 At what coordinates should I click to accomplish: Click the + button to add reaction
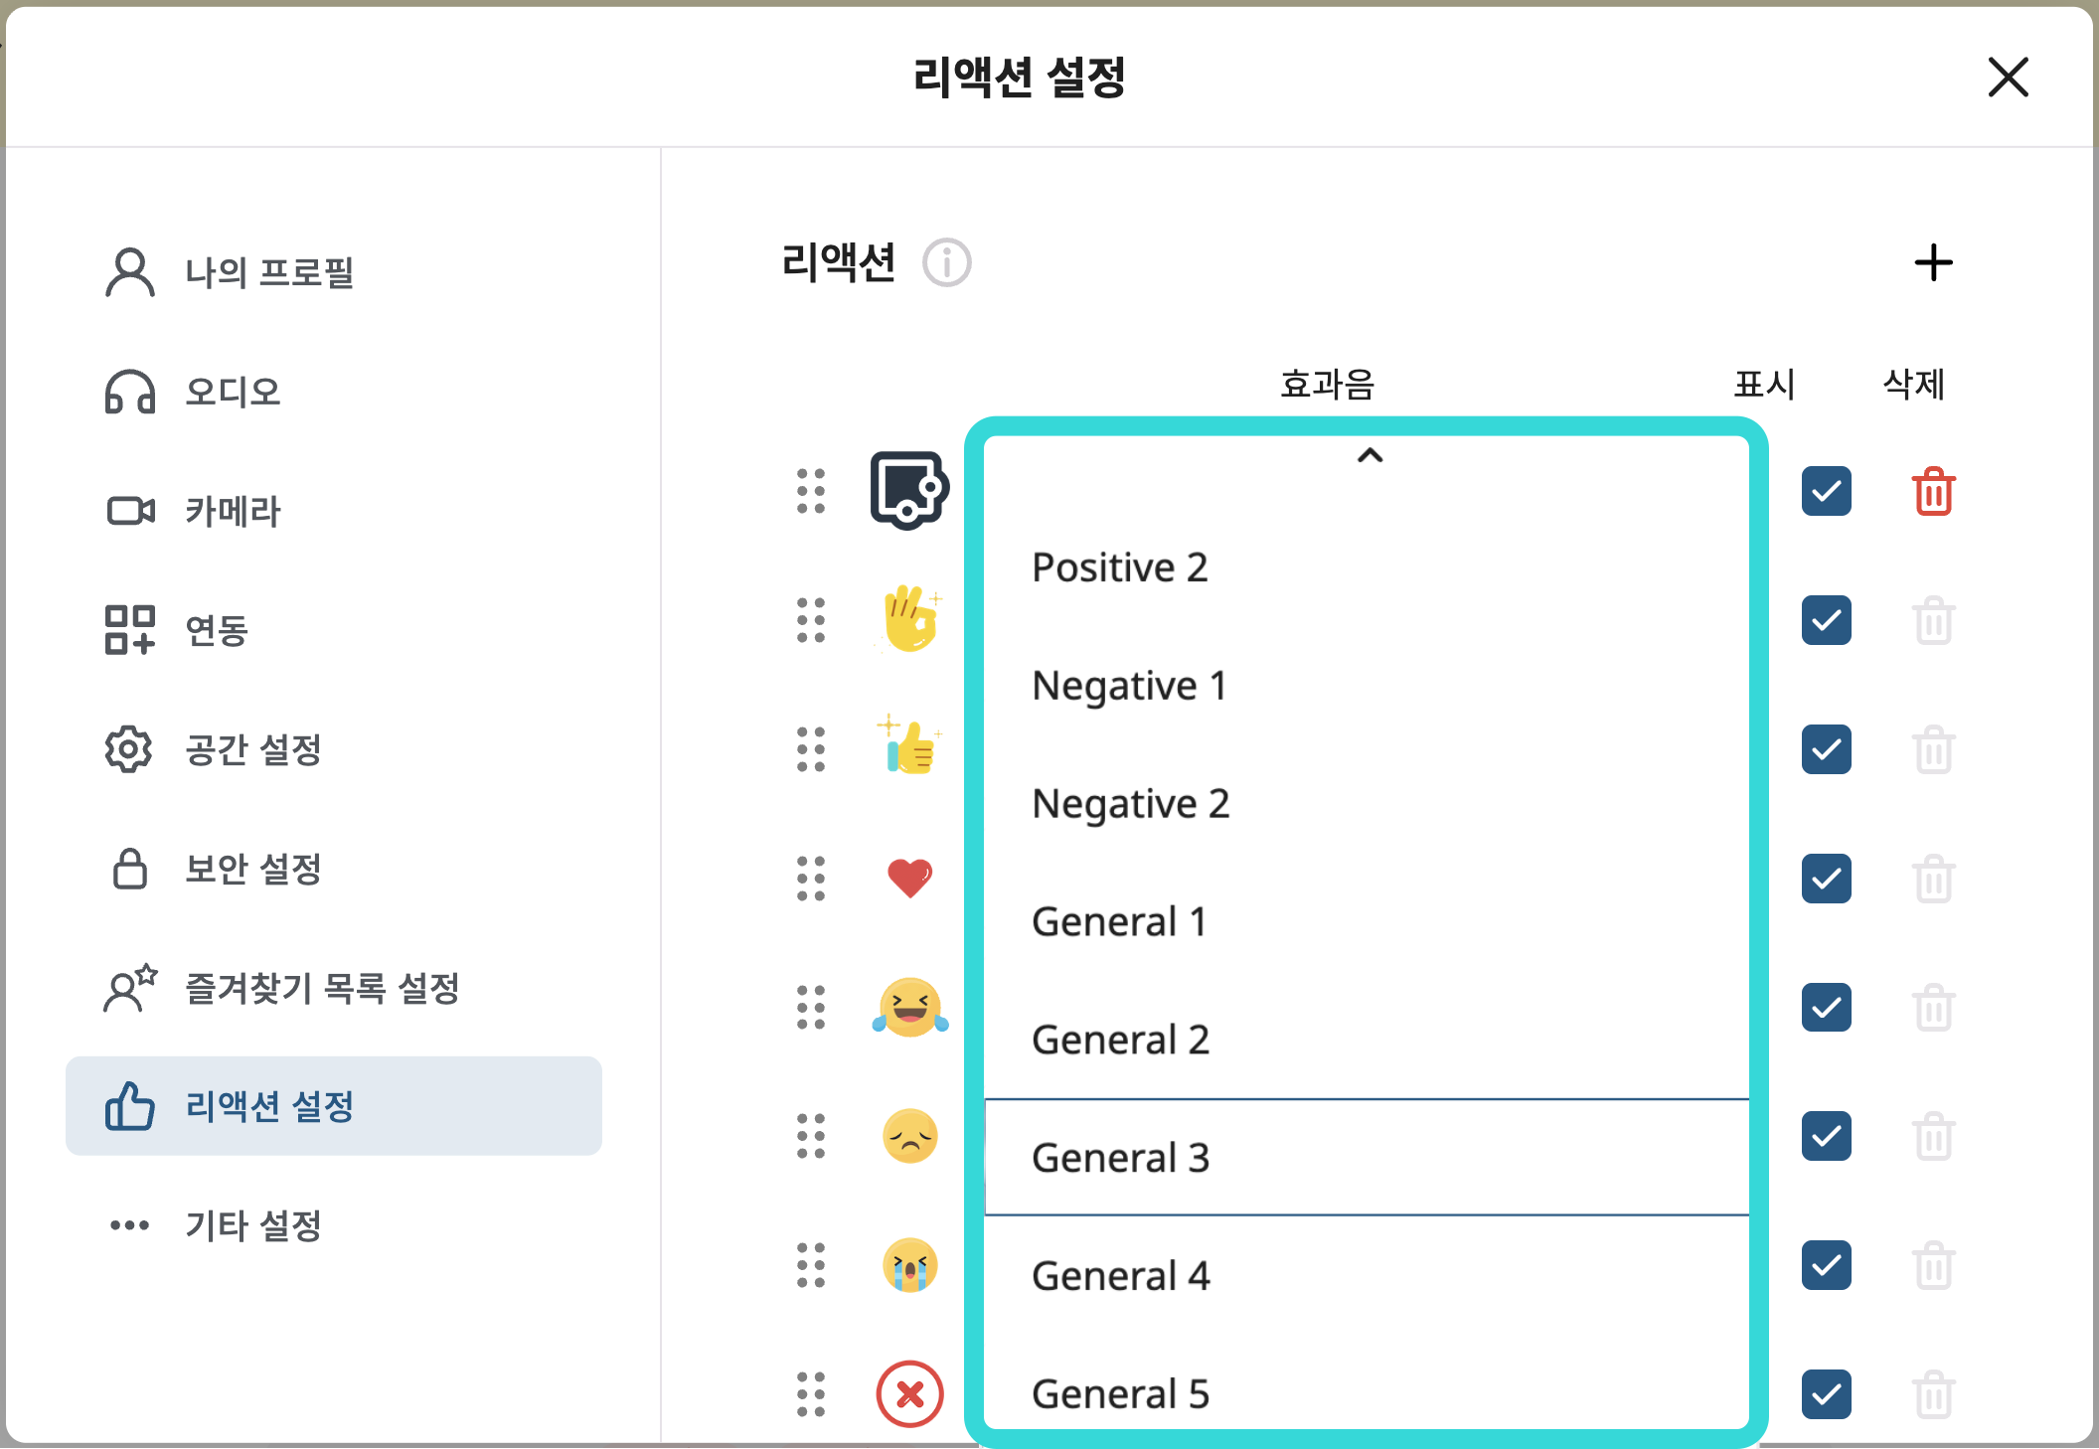(1934, 262)
